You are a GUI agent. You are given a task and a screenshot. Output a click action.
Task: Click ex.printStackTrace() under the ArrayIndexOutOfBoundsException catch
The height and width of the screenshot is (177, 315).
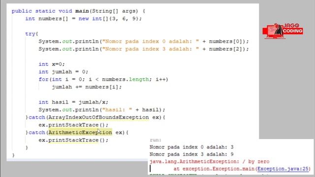click(x=73, y=125)
